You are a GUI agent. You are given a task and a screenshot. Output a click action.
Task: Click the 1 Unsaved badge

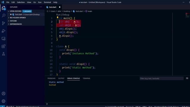tap(27, 11)
